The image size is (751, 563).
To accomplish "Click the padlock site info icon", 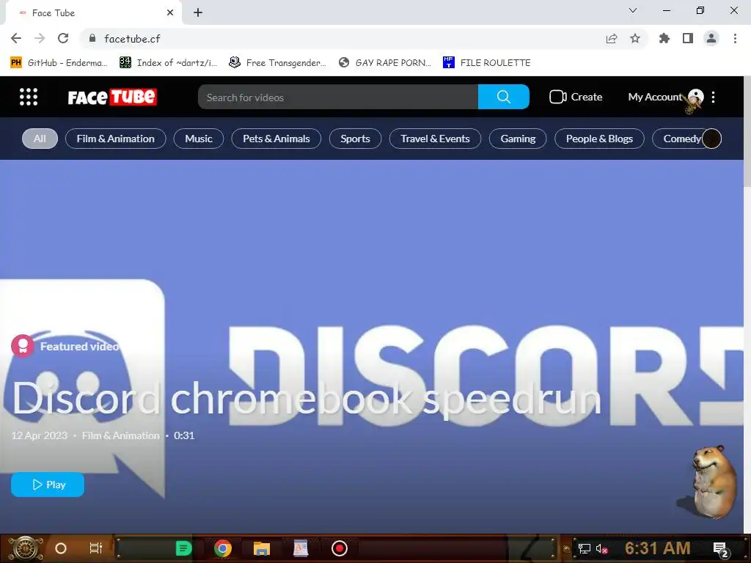I will coord(92,38).
